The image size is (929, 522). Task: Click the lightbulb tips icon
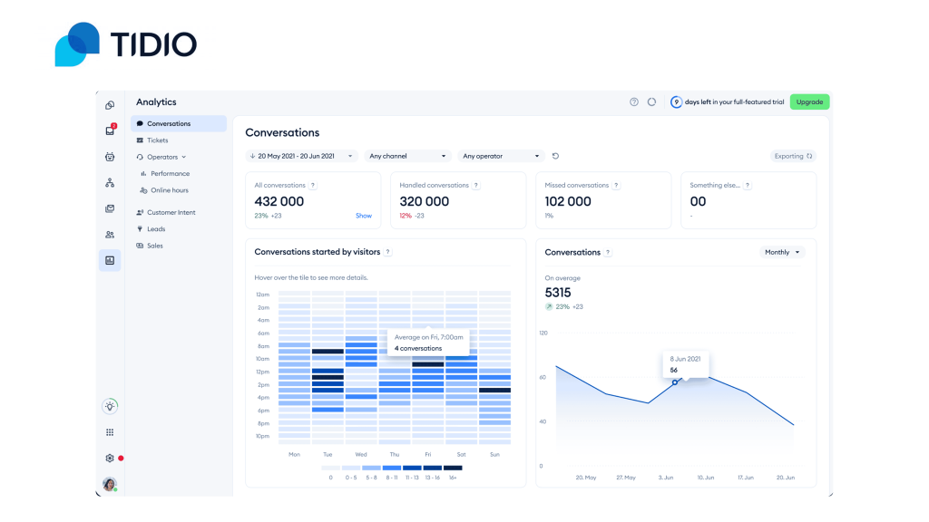(x=110, y=407)
